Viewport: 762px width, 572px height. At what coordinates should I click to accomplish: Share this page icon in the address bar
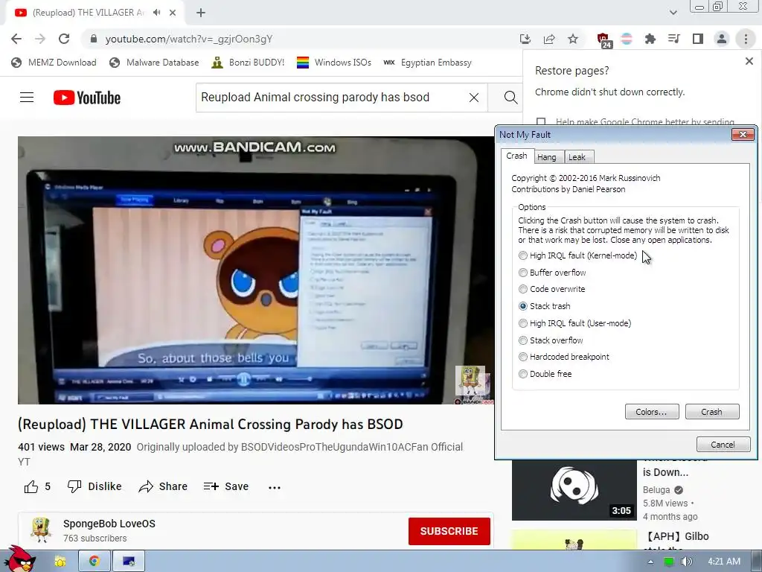(x=549, y=39)
